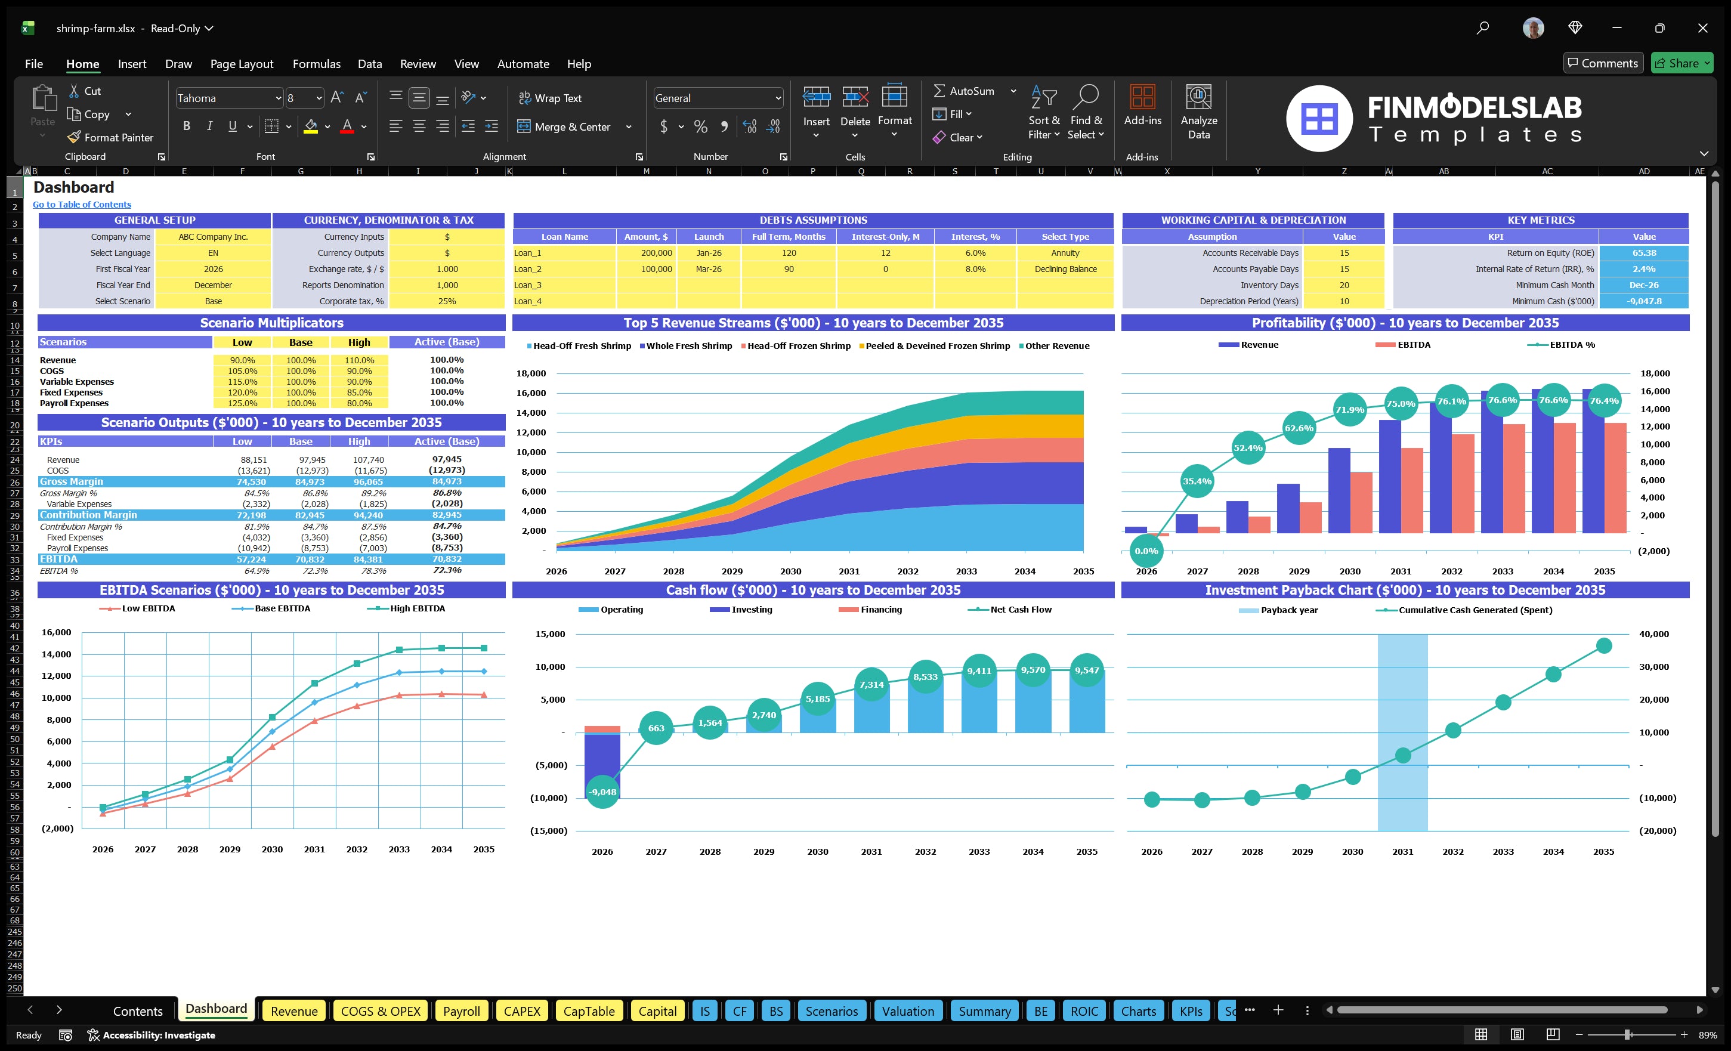Switch to the Formulas ribbon tab

(x=316, y=63)
